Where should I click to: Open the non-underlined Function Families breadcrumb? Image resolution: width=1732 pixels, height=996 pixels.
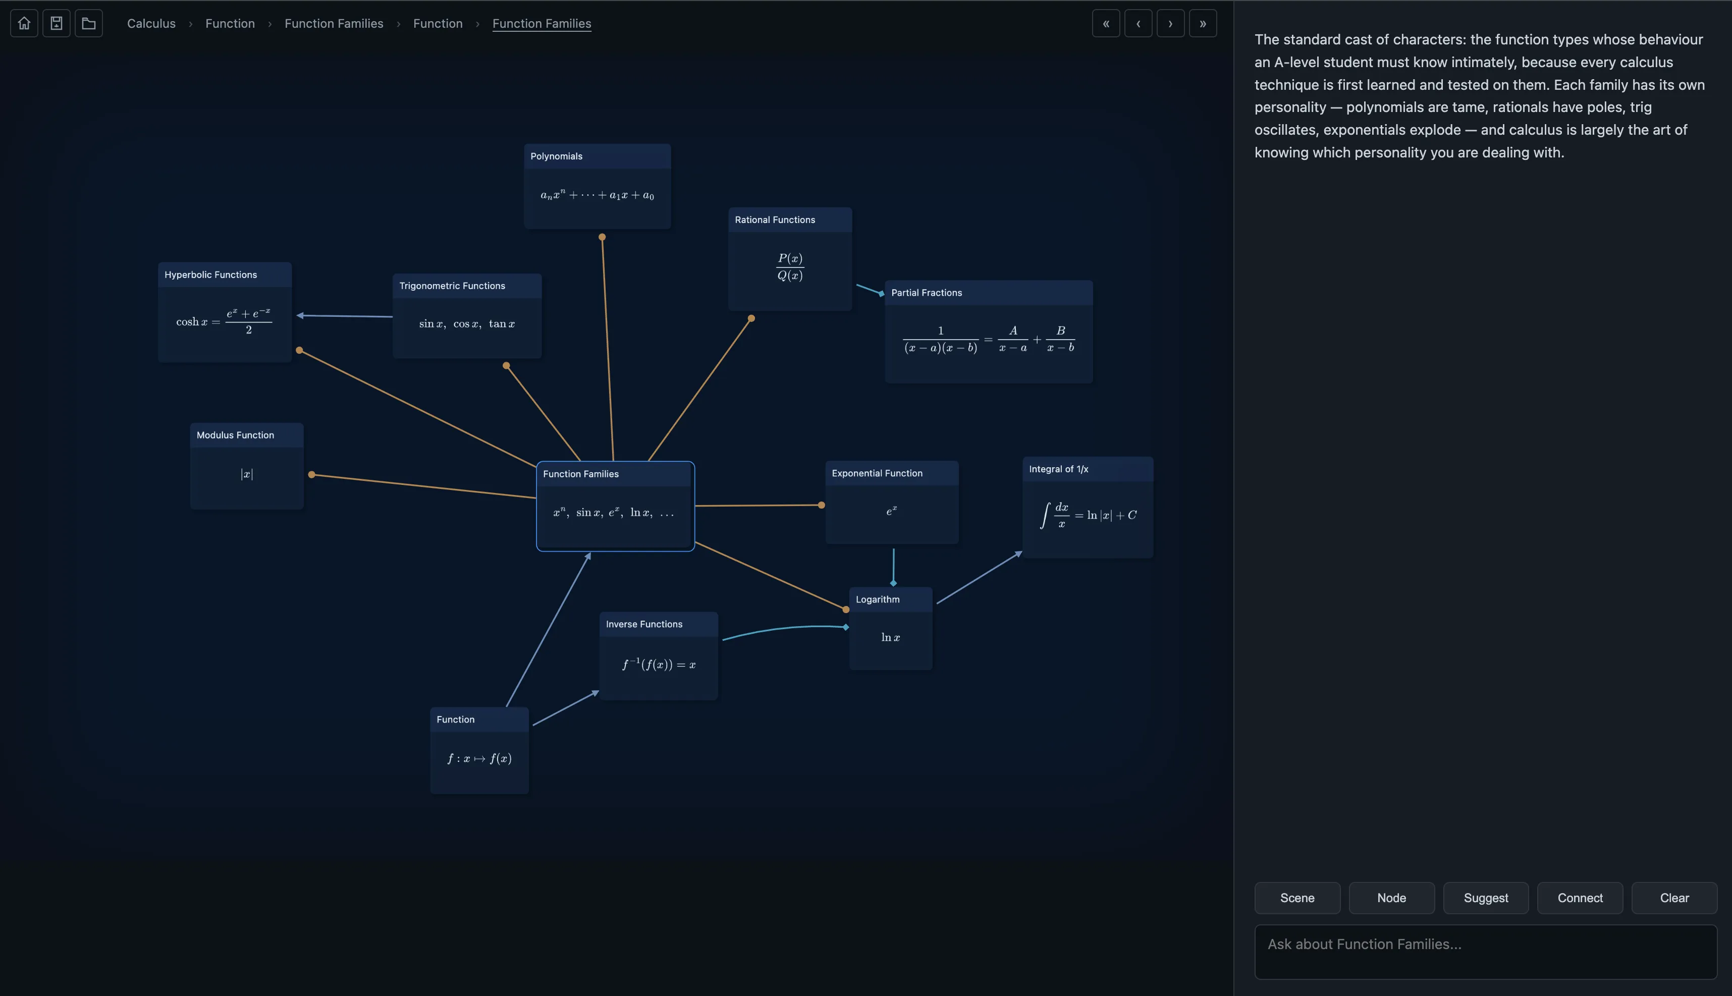[x=334, y=23]
